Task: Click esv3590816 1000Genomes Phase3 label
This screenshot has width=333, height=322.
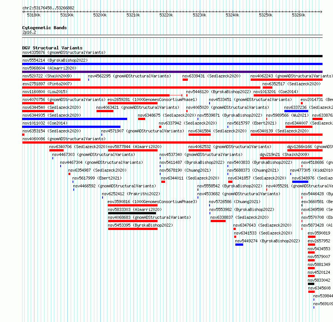Action: (x=152, y=202)
